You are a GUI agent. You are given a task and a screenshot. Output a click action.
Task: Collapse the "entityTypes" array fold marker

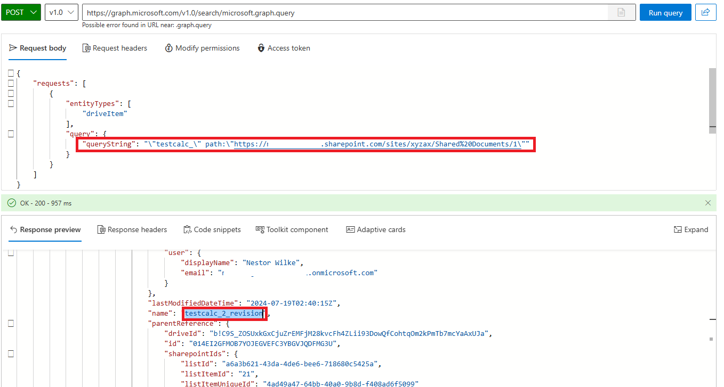point(11,104)
